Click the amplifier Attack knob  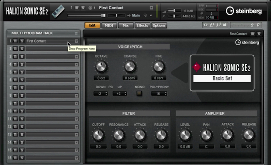click(227, 135)
